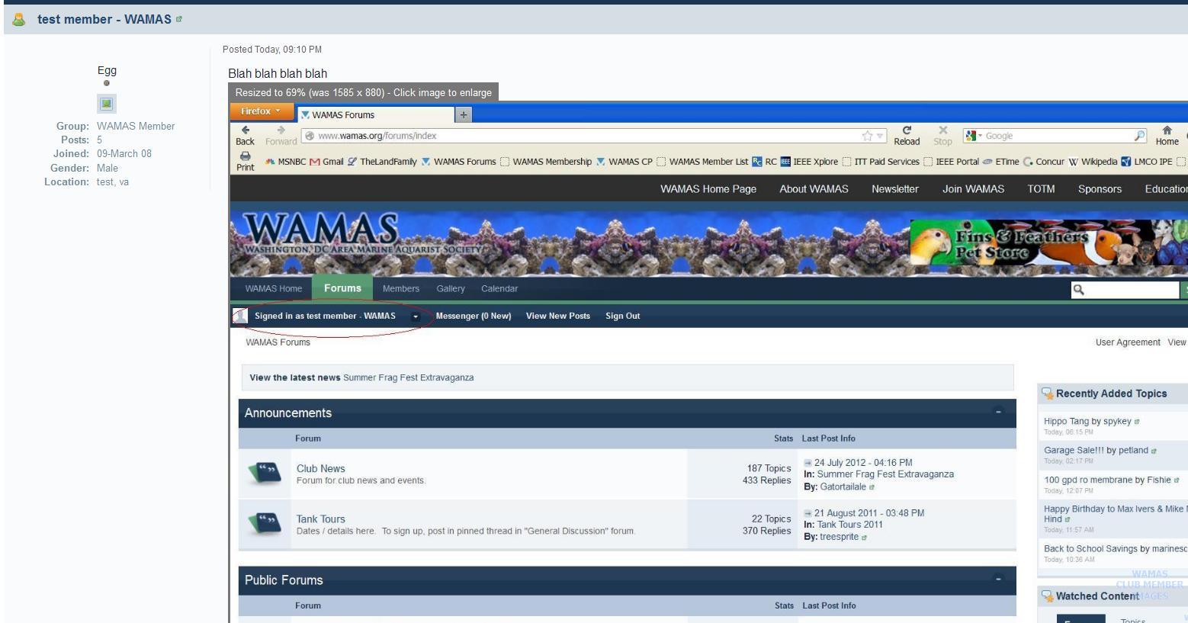Click the Tank Tours forum icon
Screen dimensions: 1188x623
(265, 524)
